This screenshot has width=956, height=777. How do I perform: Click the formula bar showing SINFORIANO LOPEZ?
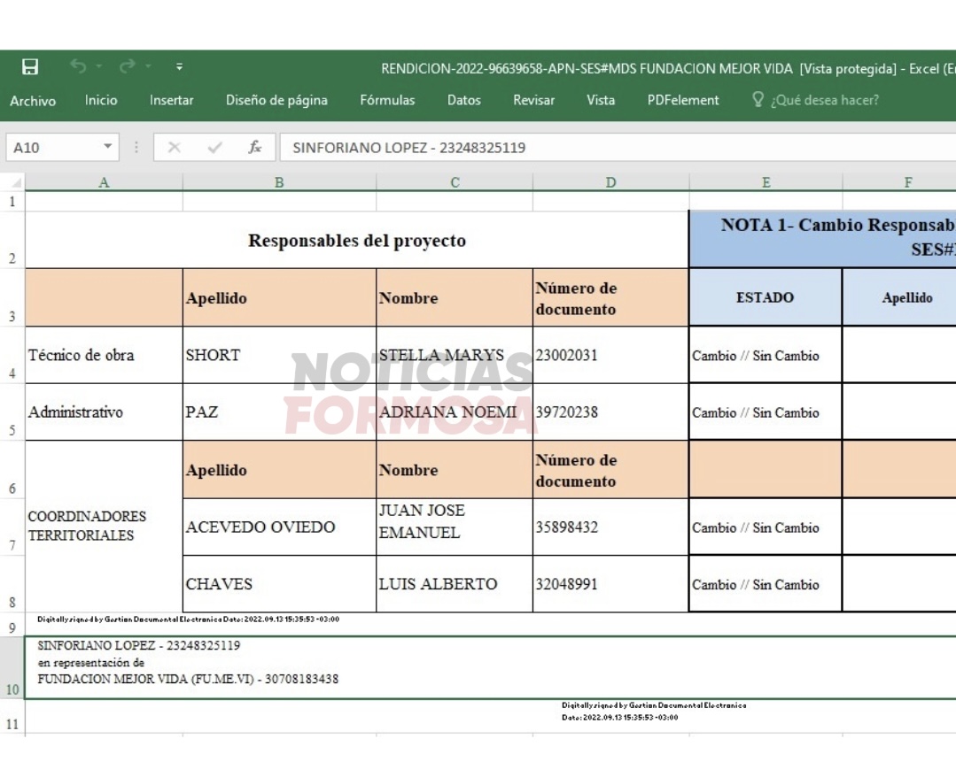pos(618,148)
